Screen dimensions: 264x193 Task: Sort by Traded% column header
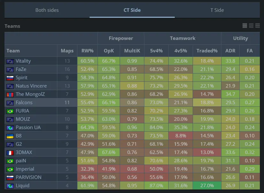(x=207, y=50)
